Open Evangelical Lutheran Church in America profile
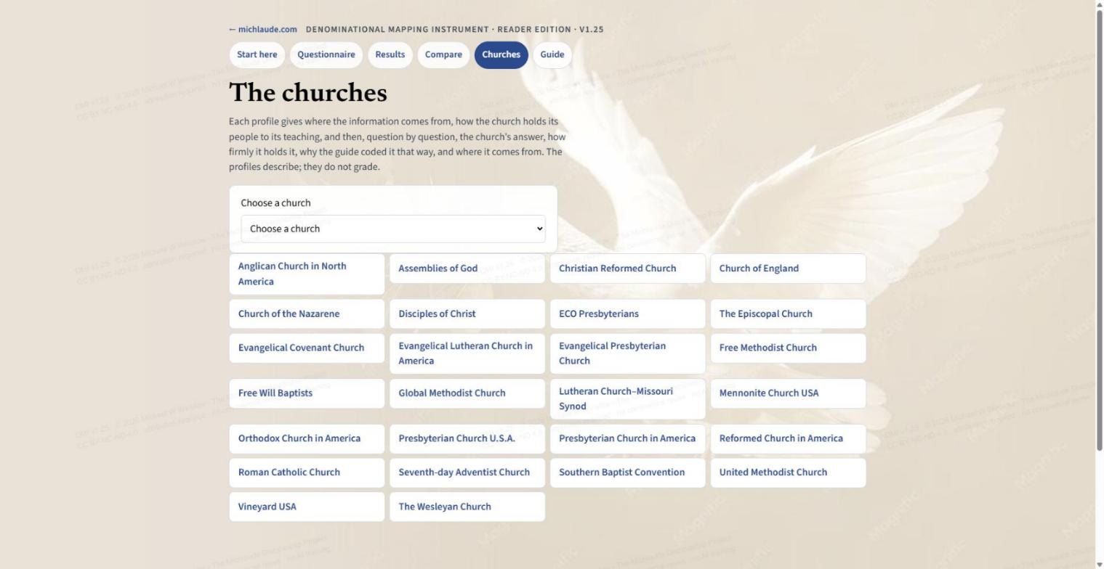This screenshot has height=569, width=1104. pos(467,353)
